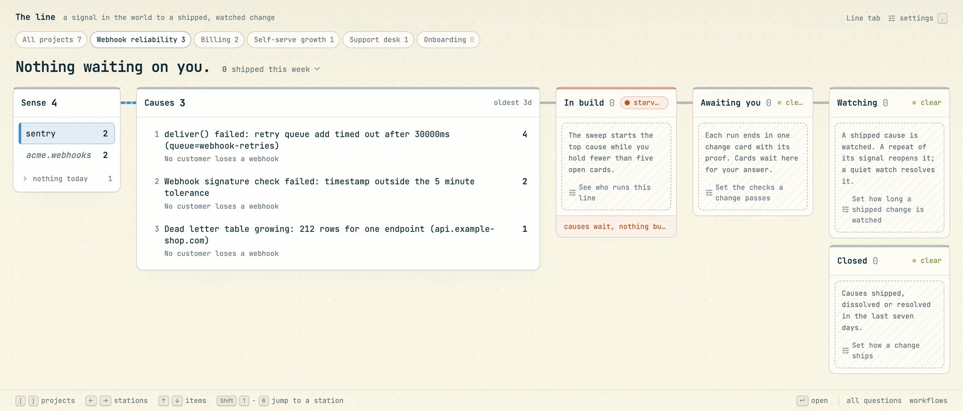Screen dimensions: 963x411
Task: Switch to the Billing project tab
Action: tap(219, 40)
